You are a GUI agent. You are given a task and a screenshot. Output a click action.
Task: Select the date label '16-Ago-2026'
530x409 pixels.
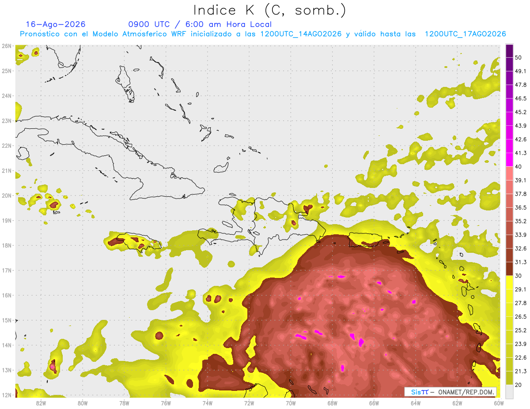click(x=56, y=24)
